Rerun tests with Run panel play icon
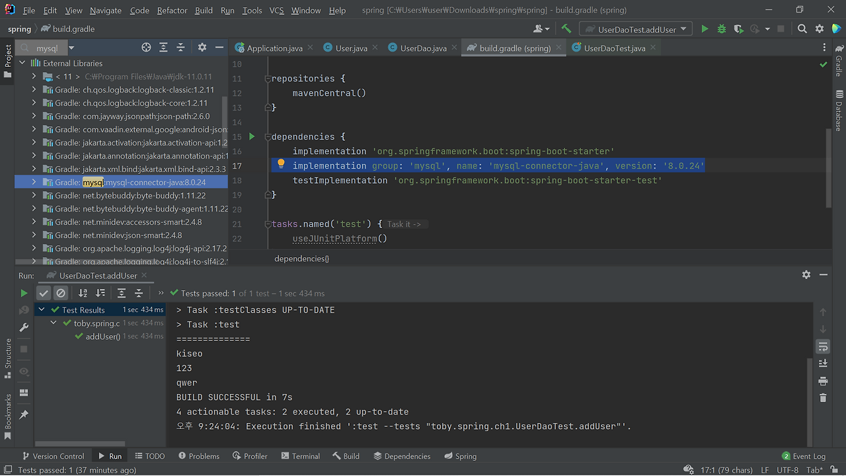Image resolution: width=846 pixels, height=476 pixels. pos(24,293)
